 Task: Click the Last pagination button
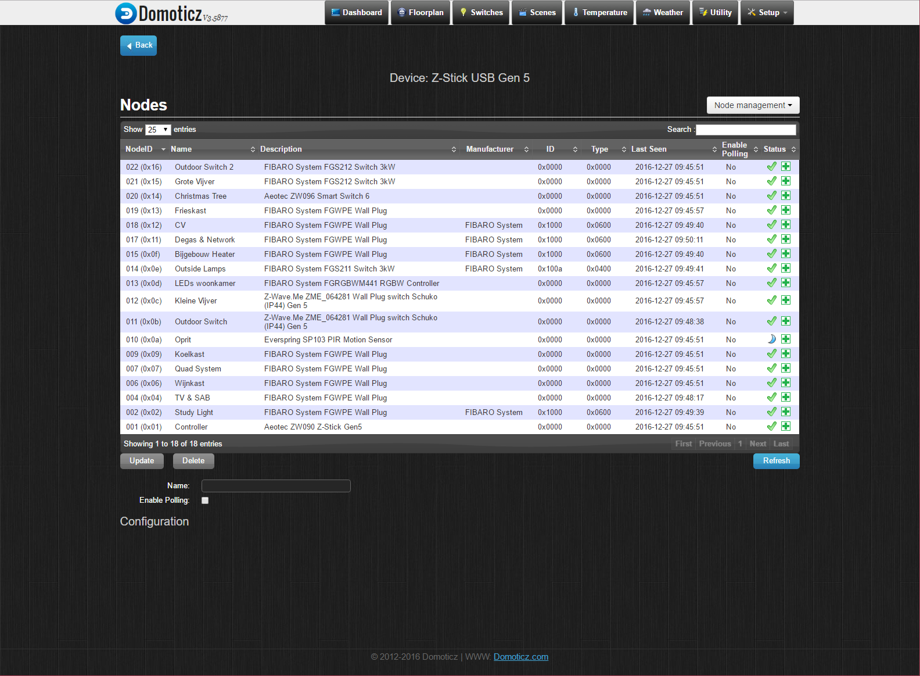(781, 443)
